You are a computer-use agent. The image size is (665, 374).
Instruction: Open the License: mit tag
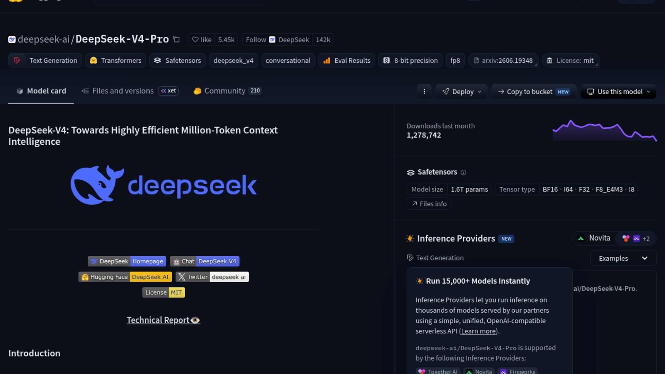tap(570, 61)
